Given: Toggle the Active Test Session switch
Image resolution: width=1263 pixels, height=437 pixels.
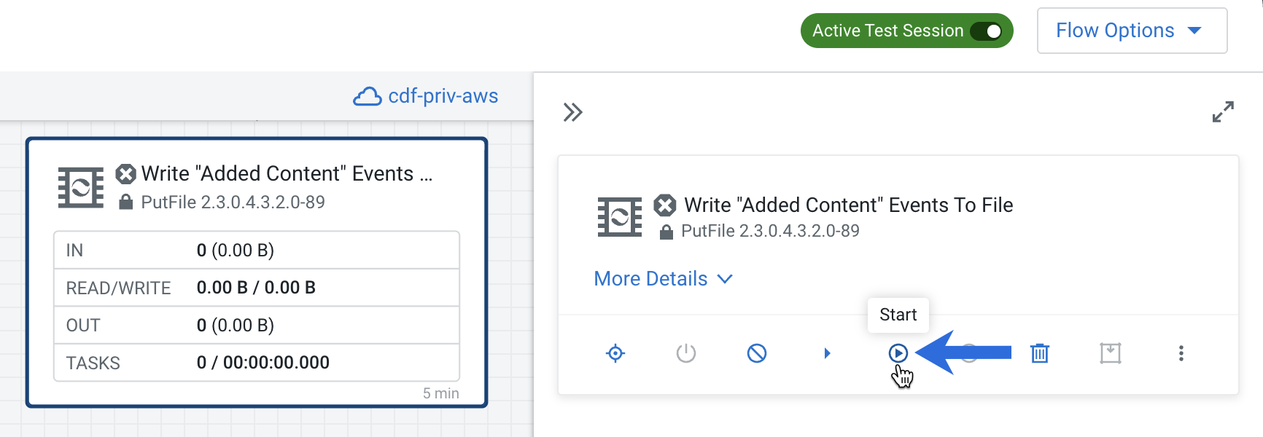Looking at the screenshot, I should (x=986, y=31).
